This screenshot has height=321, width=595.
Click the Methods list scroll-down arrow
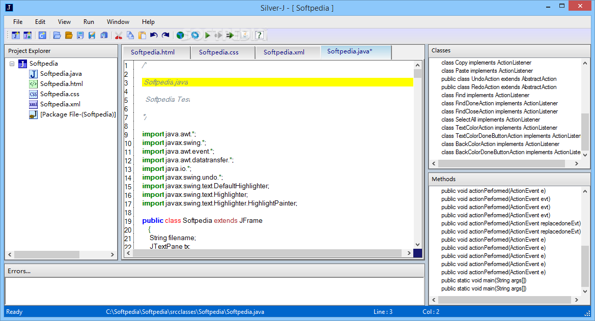click(585, 291)
